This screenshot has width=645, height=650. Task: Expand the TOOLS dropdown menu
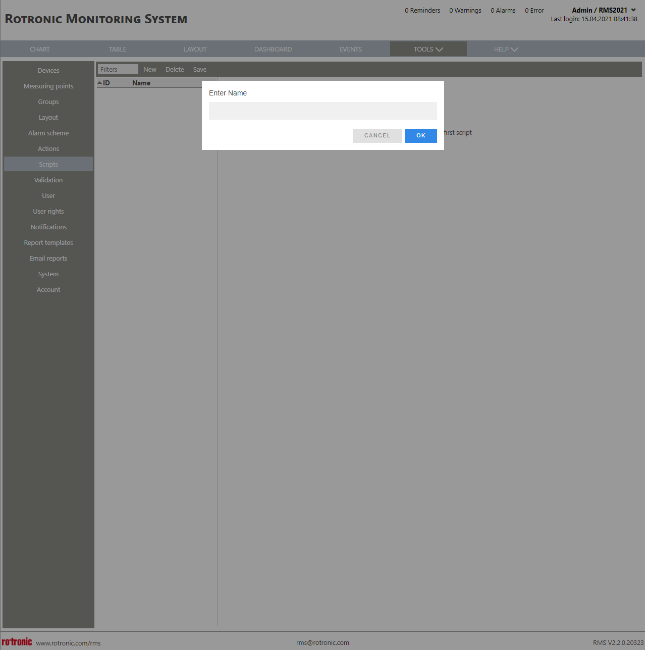[428, 49]
